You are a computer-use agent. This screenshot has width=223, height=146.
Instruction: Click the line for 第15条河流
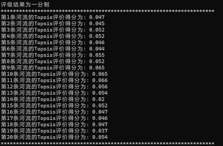[54, 105]
